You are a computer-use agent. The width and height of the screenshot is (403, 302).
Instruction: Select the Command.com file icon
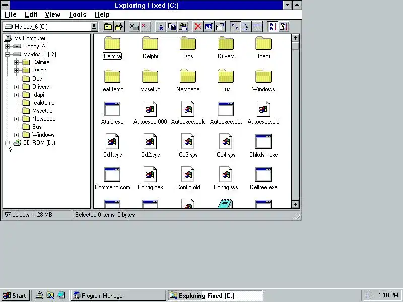112,174
